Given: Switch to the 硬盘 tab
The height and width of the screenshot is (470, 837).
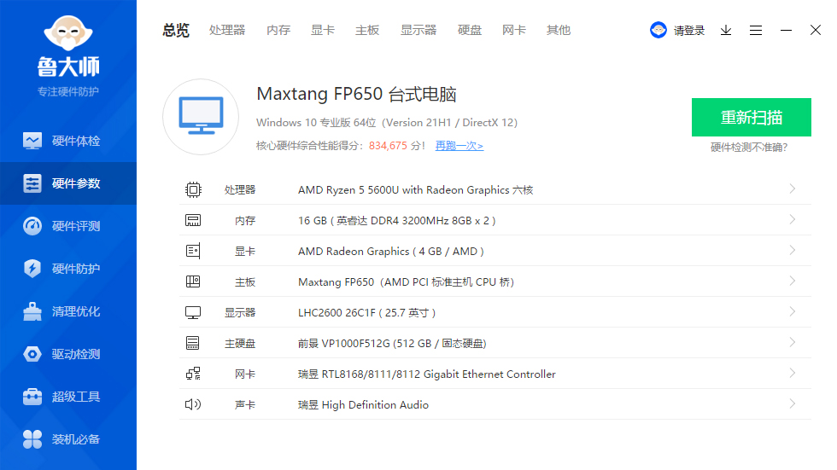Looking at the screenshot, I should pos(470,31).
